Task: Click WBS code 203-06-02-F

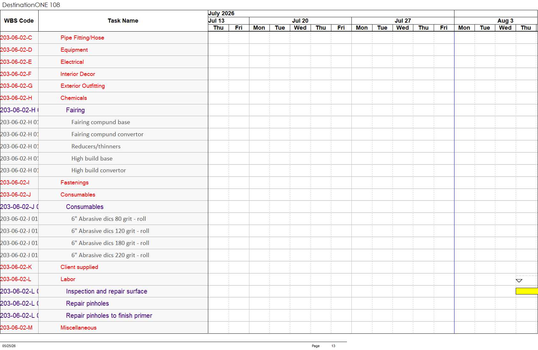Action: (16, 74)
